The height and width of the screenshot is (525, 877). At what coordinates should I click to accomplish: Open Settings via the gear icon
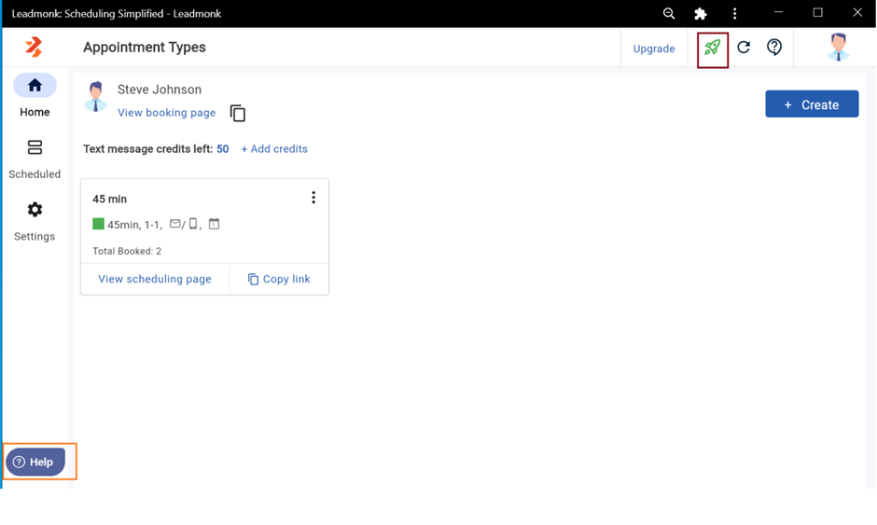[35, 210]
